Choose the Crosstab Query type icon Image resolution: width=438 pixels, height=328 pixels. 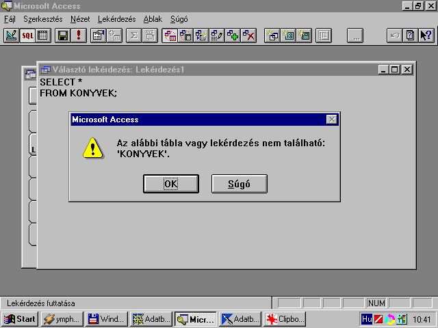pyautogui.click(x=185, y=36)
